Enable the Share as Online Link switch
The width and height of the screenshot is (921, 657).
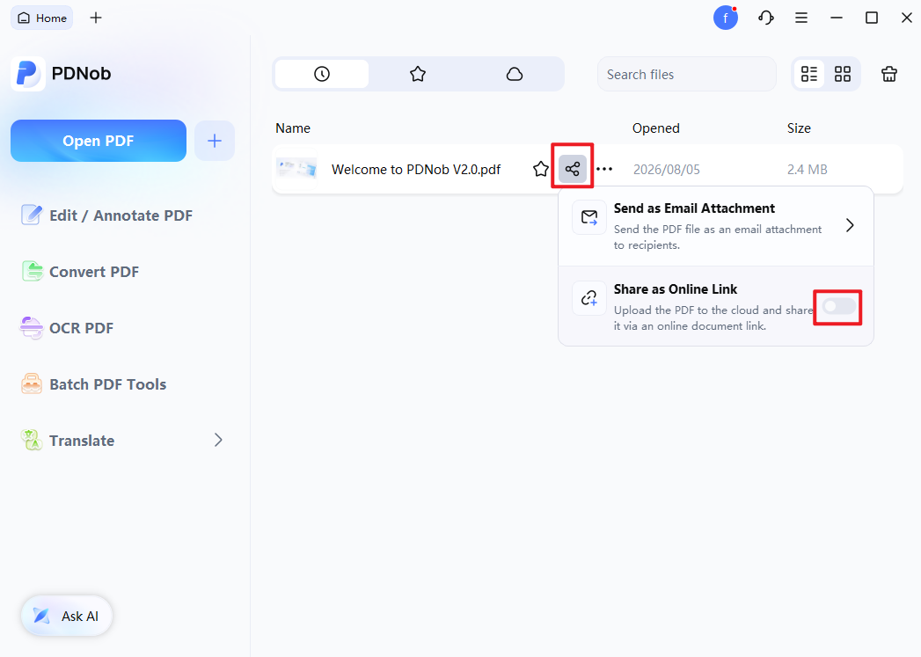click(x=838, y=306)
